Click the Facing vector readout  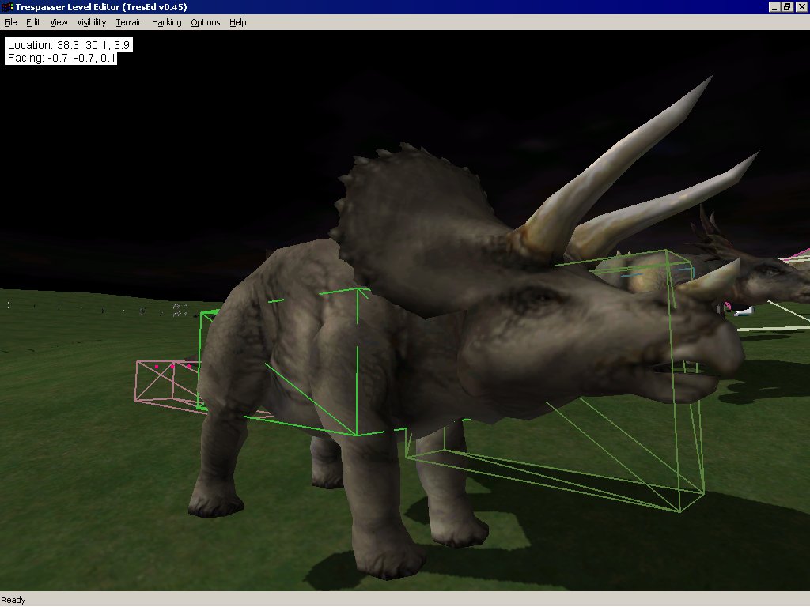coord(61,58)
